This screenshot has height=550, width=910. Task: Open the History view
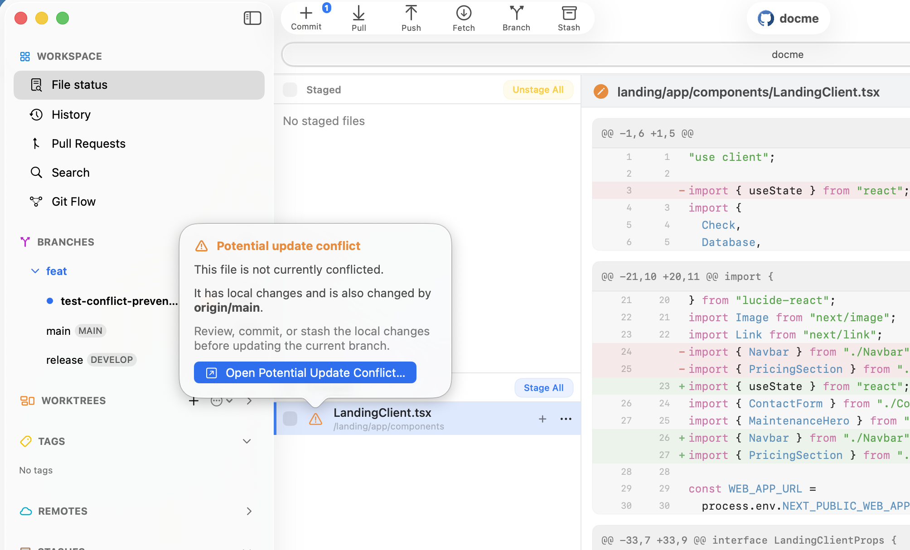pos(139,115)
